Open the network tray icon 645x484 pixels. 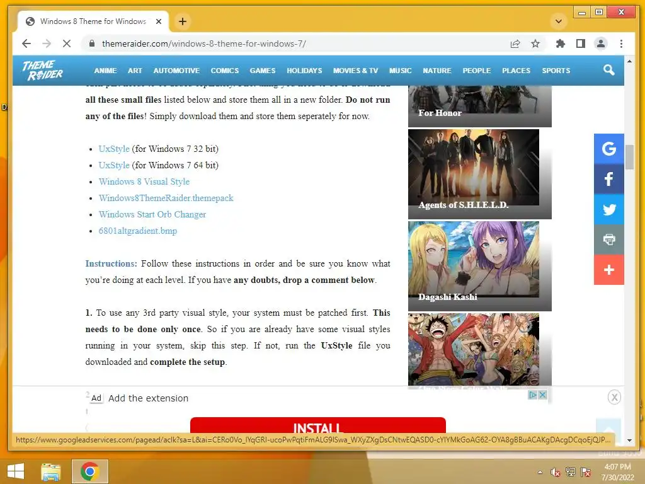tap(571, 472)
